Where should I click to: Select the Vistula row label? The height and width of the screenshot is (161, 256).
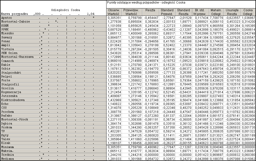tap(7, 49)
